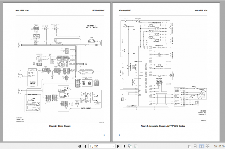
Task: Select two-page facing view
Action: (x=201, y=146)
